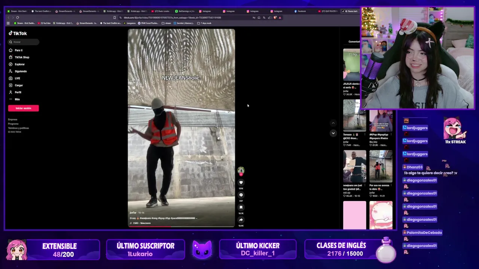Click Dhanz03 username in chat
This screenshot has width=479, height=269.
tap(414, 167)
